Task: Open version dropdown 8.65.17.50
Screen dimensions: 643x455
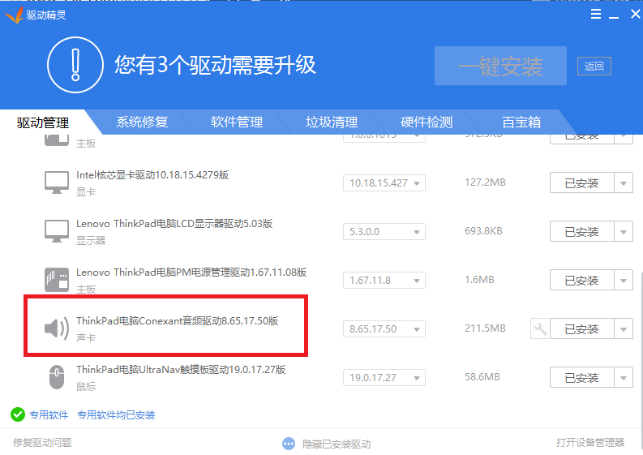Action: (384, 328)
